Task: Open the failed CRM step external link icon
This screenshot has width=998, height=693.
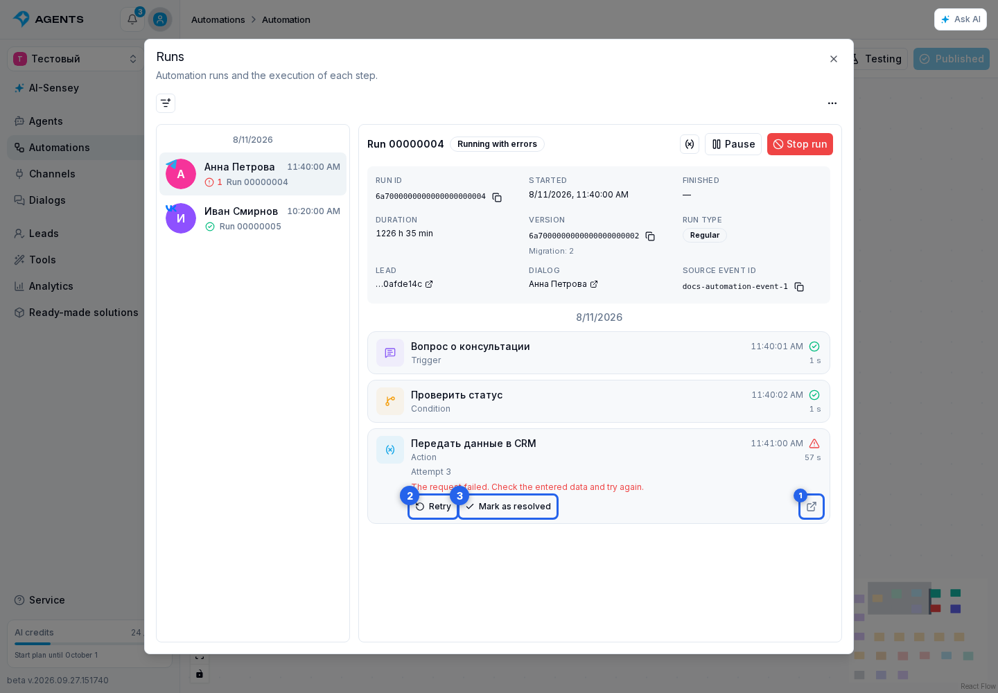Action: tap(812, 507)
